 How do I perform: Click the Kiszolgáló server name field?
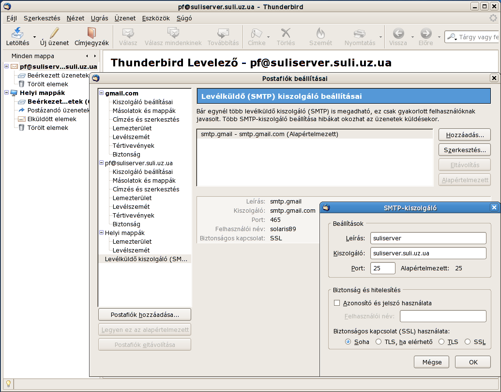click(x=428, y=253)
